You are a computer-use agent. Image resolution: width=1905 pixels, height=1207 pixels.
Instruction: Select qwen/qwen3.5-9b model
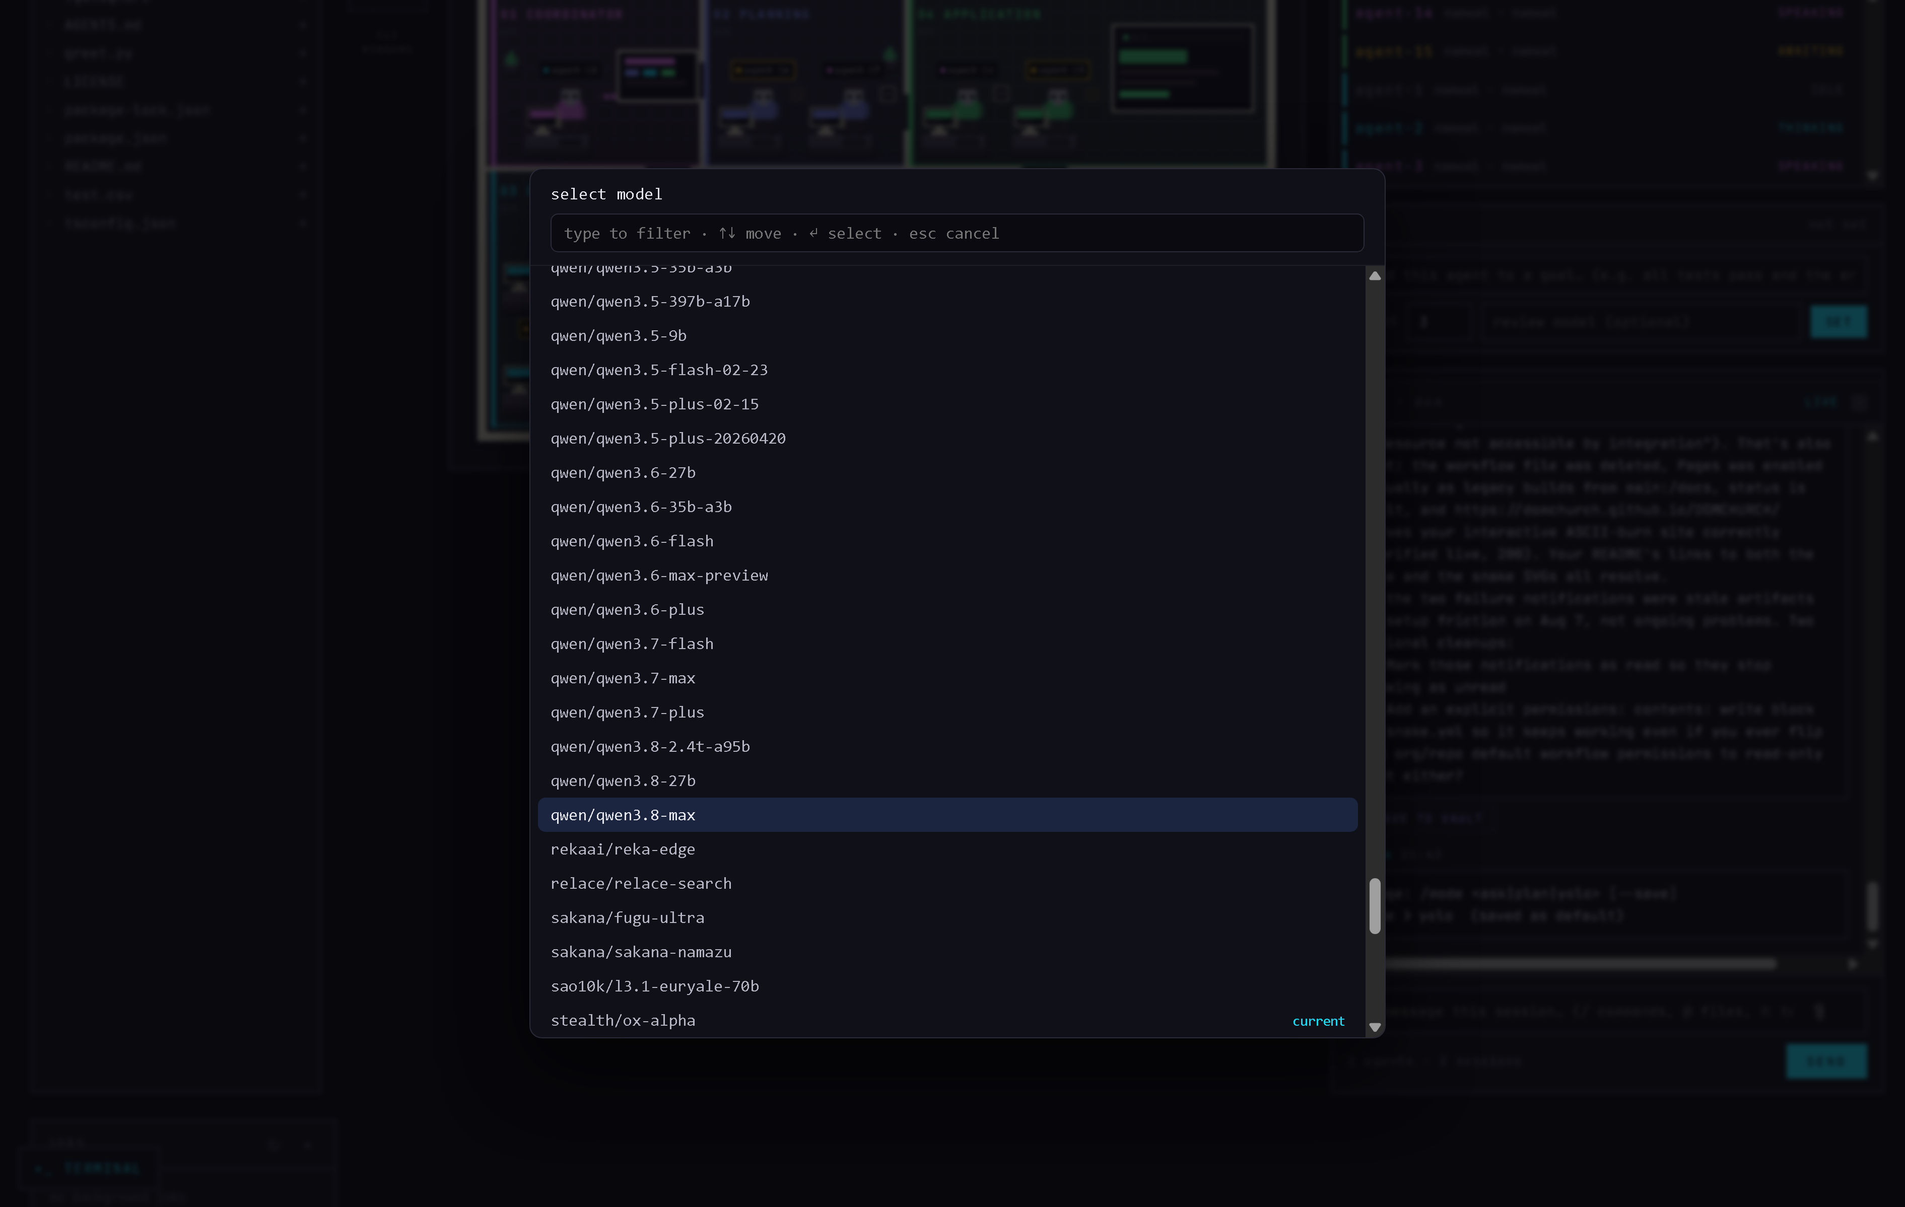[x=947, y=335]
